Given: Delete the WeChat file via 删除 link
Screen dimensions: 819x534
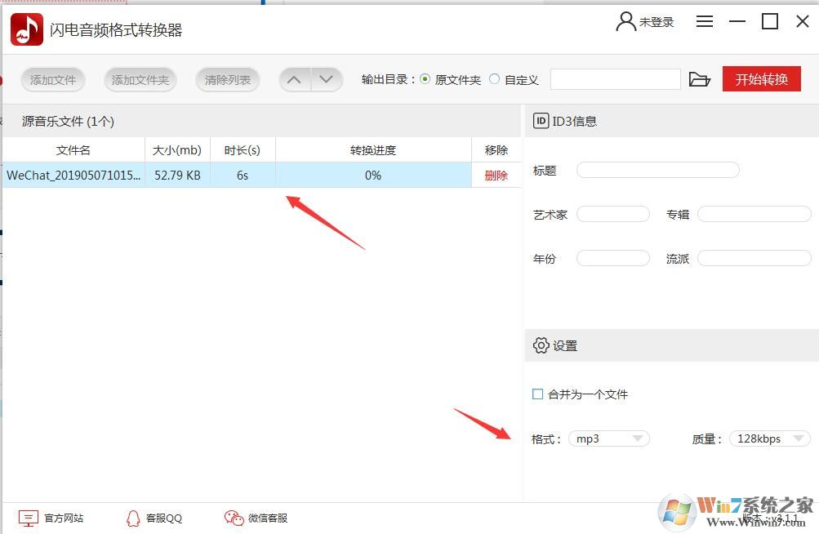Looking at the screenshot, I should click(x=496, y=175).
